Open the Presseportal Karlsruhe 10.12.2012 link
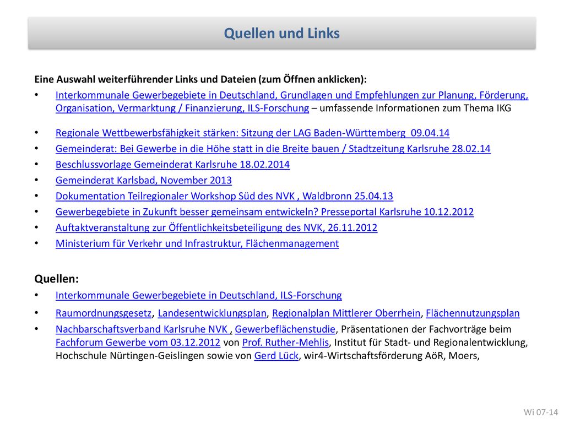564x423 pixels. pos(264,212)
